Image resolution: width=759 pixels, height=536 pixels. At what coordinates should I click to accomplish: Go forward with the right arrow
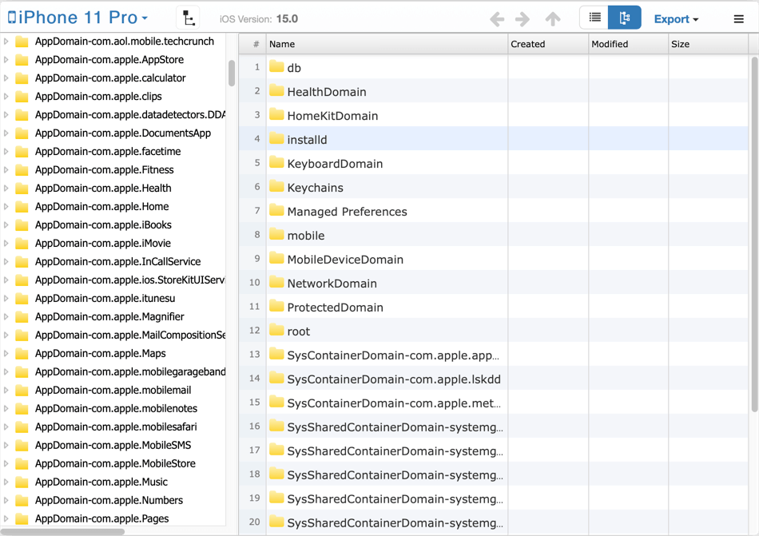coord(522,19)
